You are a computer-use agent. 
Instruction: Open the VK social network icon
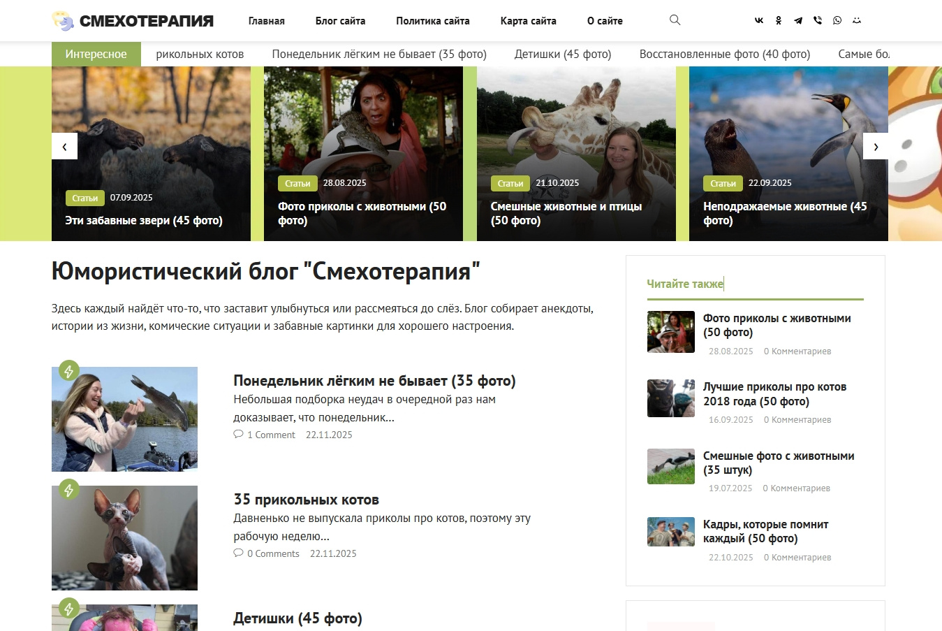coord(759,21)
